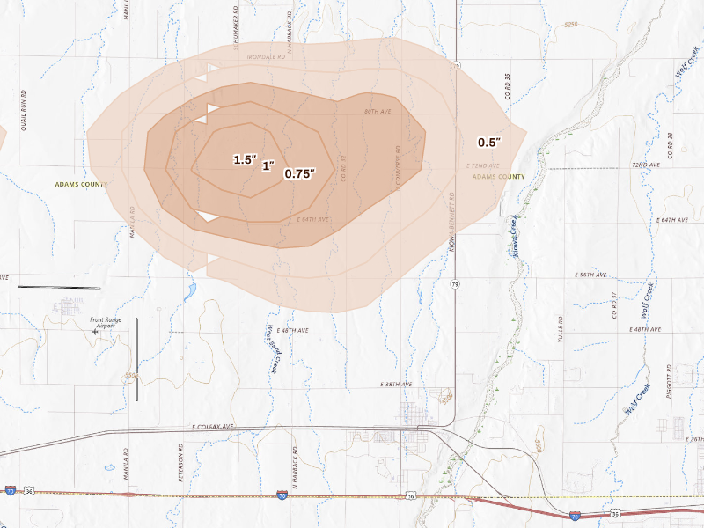Click the PETERSON RD label

click(181, 463)
